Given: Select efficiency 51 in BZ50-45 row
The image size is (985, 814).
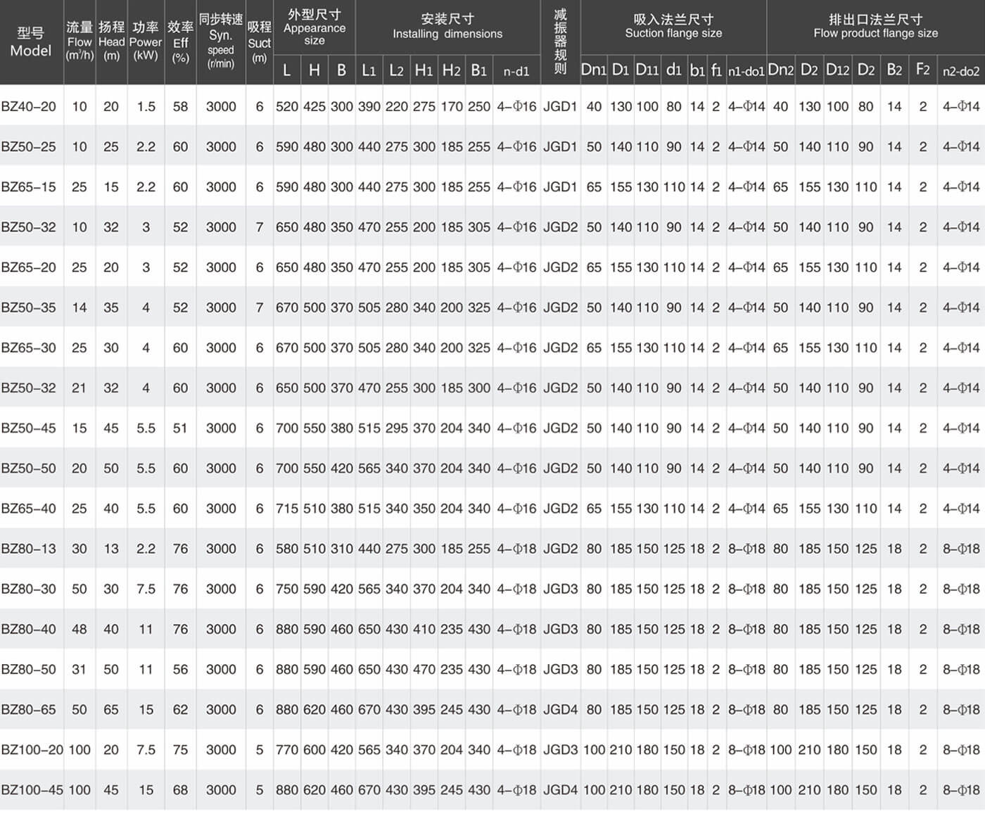Looking at the screenshot, I should pyautogui.click(x=180, y=427).
